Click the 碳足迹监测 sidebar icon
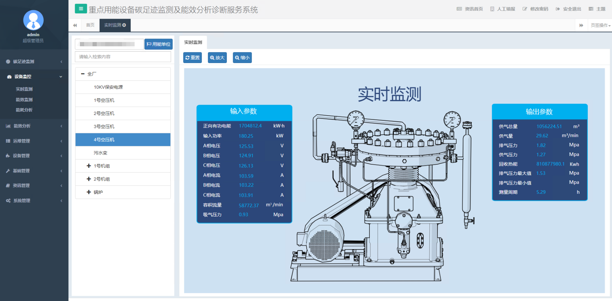612x301 pixels. (8, 62)
